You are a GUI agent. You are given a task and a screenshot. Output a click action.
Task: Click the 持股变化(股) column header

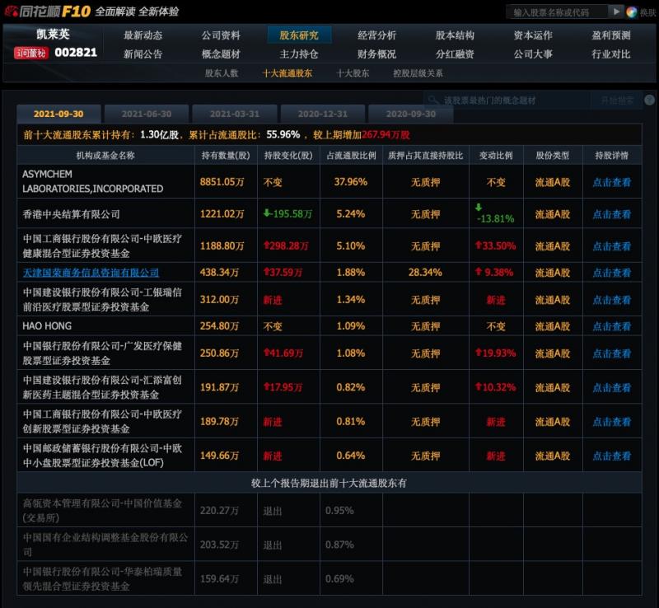[288, 156]
